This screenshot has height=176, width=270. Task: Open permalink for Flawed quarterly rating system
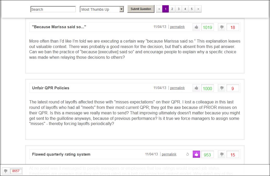tap(169, 154)
